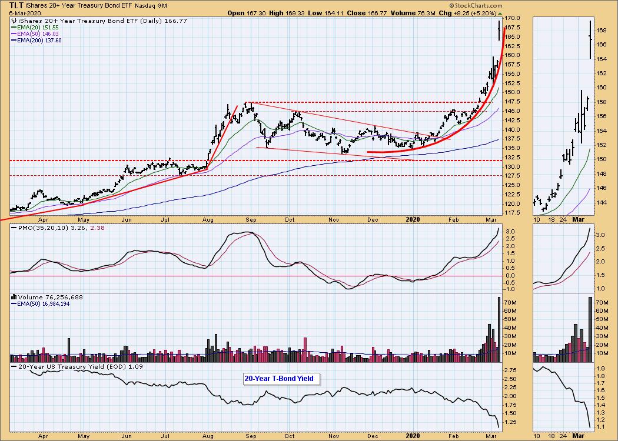Click the 168 price label in the zoom panel
Image resolution: width=618 pixels, height=441 pixels.
coord(601,31)
